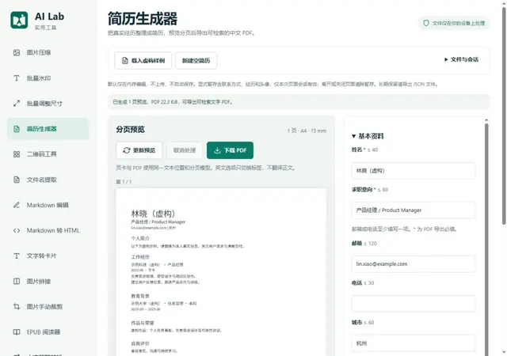
Task: Click 个人简介 heading in preview
Action: (140, 238)
